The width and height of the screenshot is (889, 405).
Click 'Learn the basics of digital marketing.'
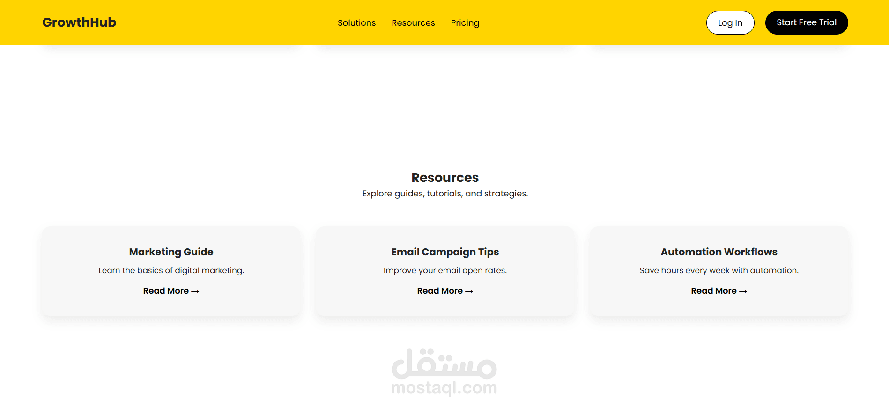171,270
